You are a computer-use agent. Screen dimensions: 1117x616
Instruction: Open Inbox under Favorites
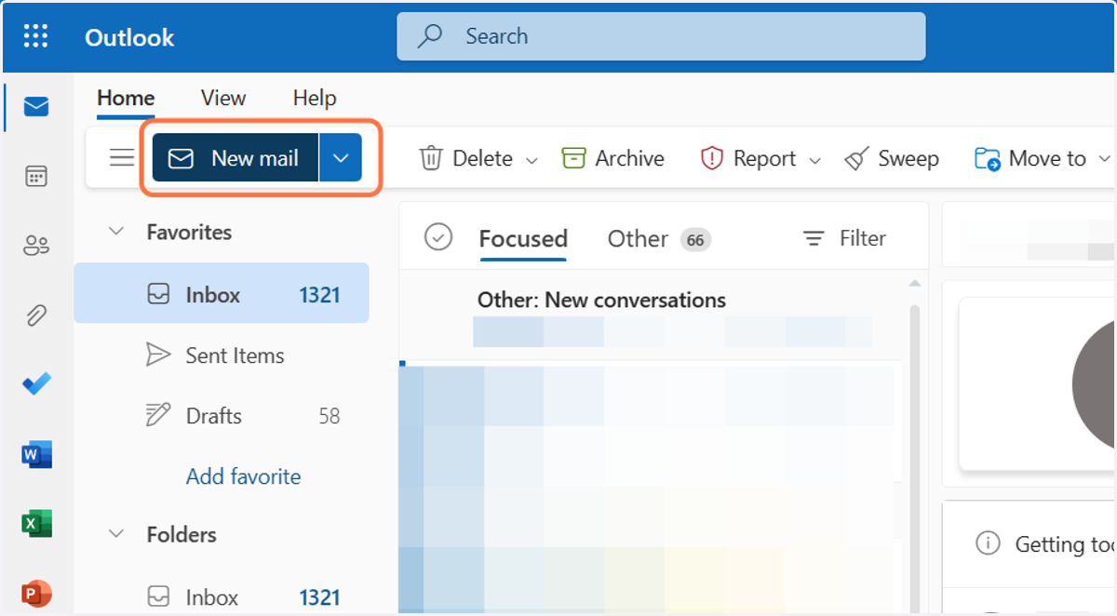click(222, 293)
